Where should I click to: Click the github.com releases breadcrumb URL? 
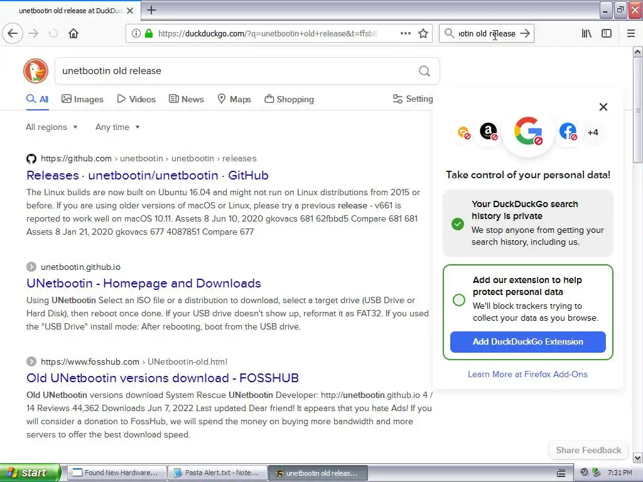[x=148, y=159]
